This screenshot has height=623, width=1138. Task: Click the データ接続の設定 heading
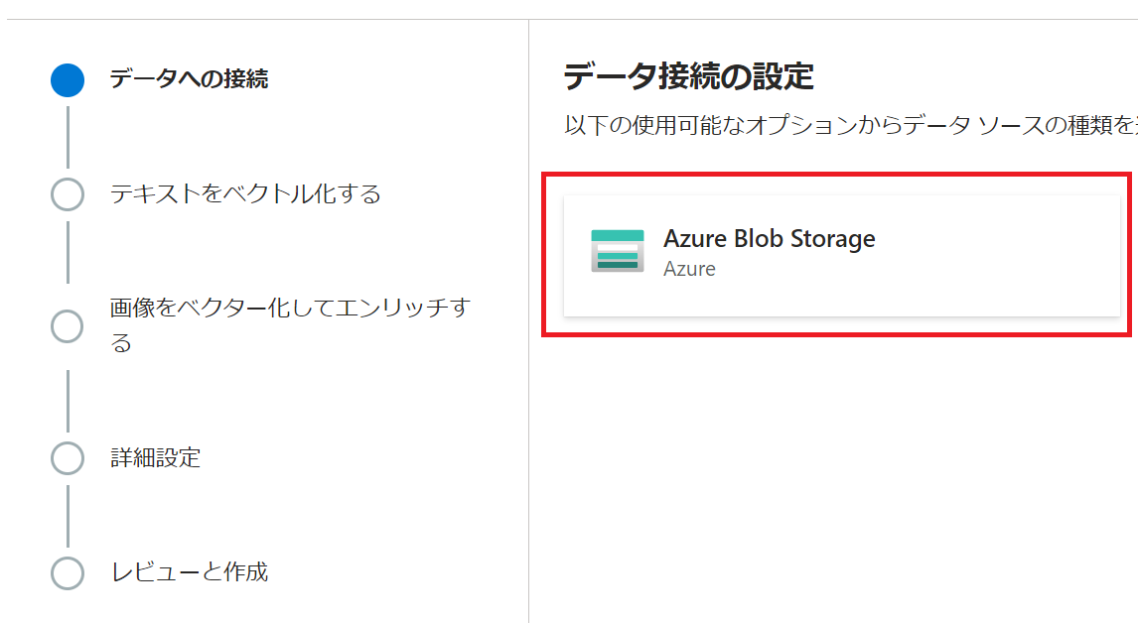coord(688,75)
